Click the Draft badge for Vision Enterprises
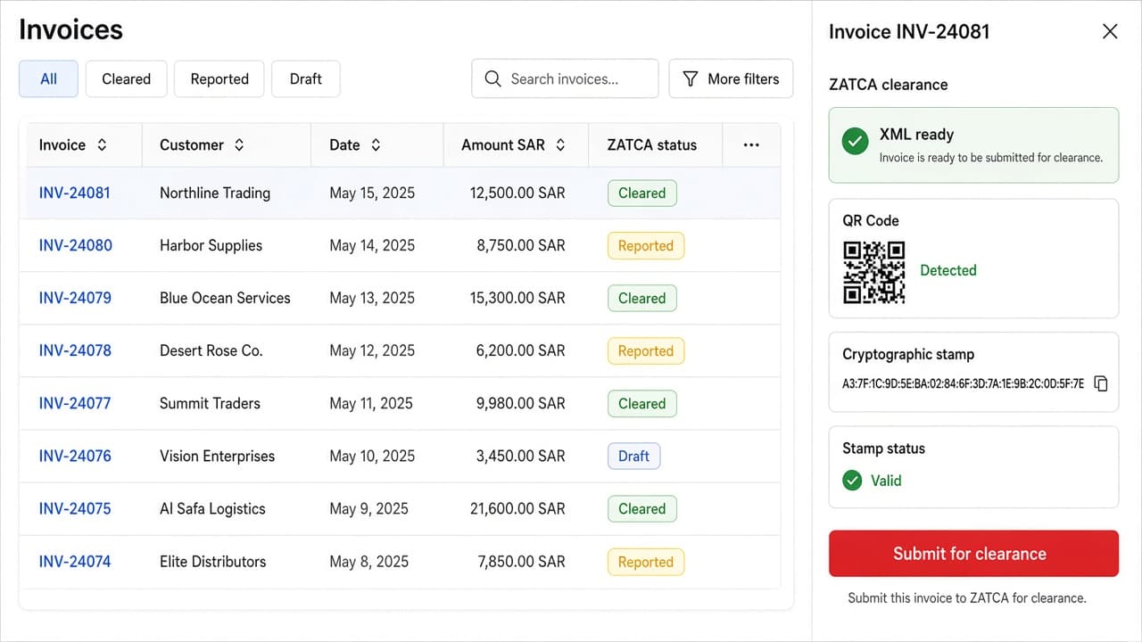This screenshot has height=642, width=1142. [633, 456]
